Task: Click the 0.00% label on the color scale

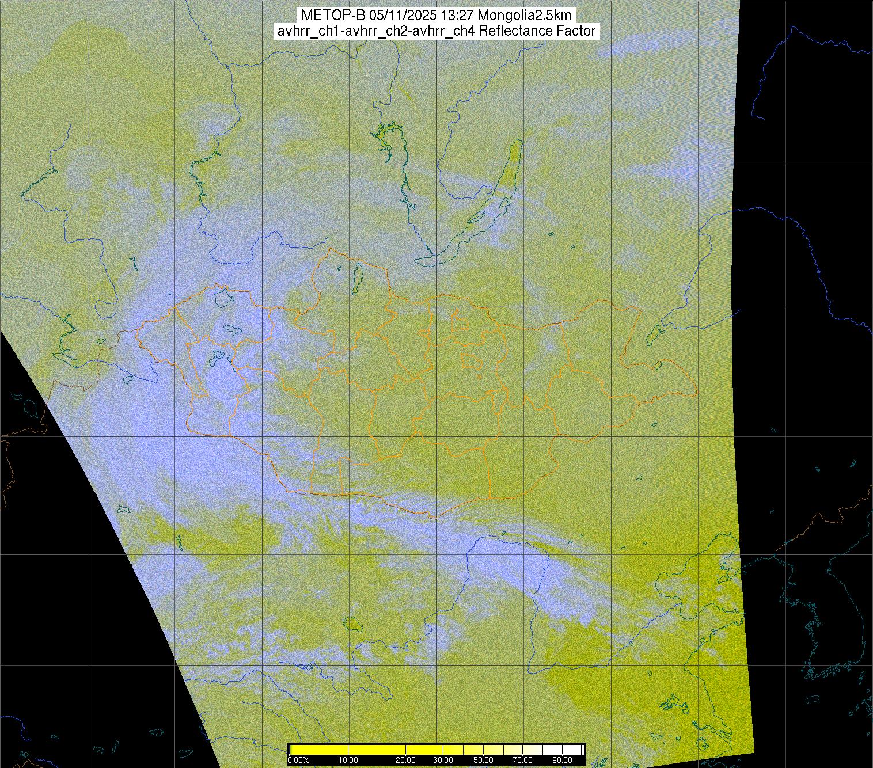Action: click(x=298, y=760)
